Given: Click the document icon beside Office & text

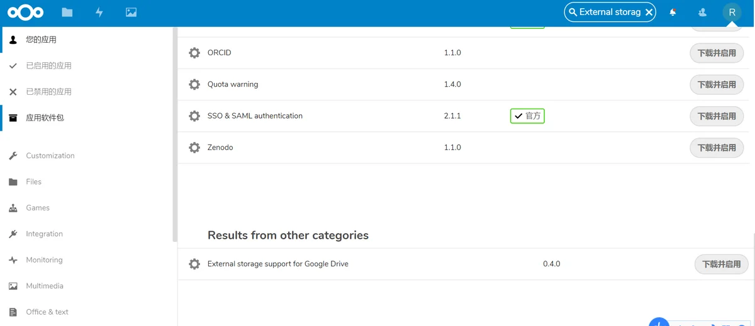Looking at the screenshot, I should tap(13, 312).
